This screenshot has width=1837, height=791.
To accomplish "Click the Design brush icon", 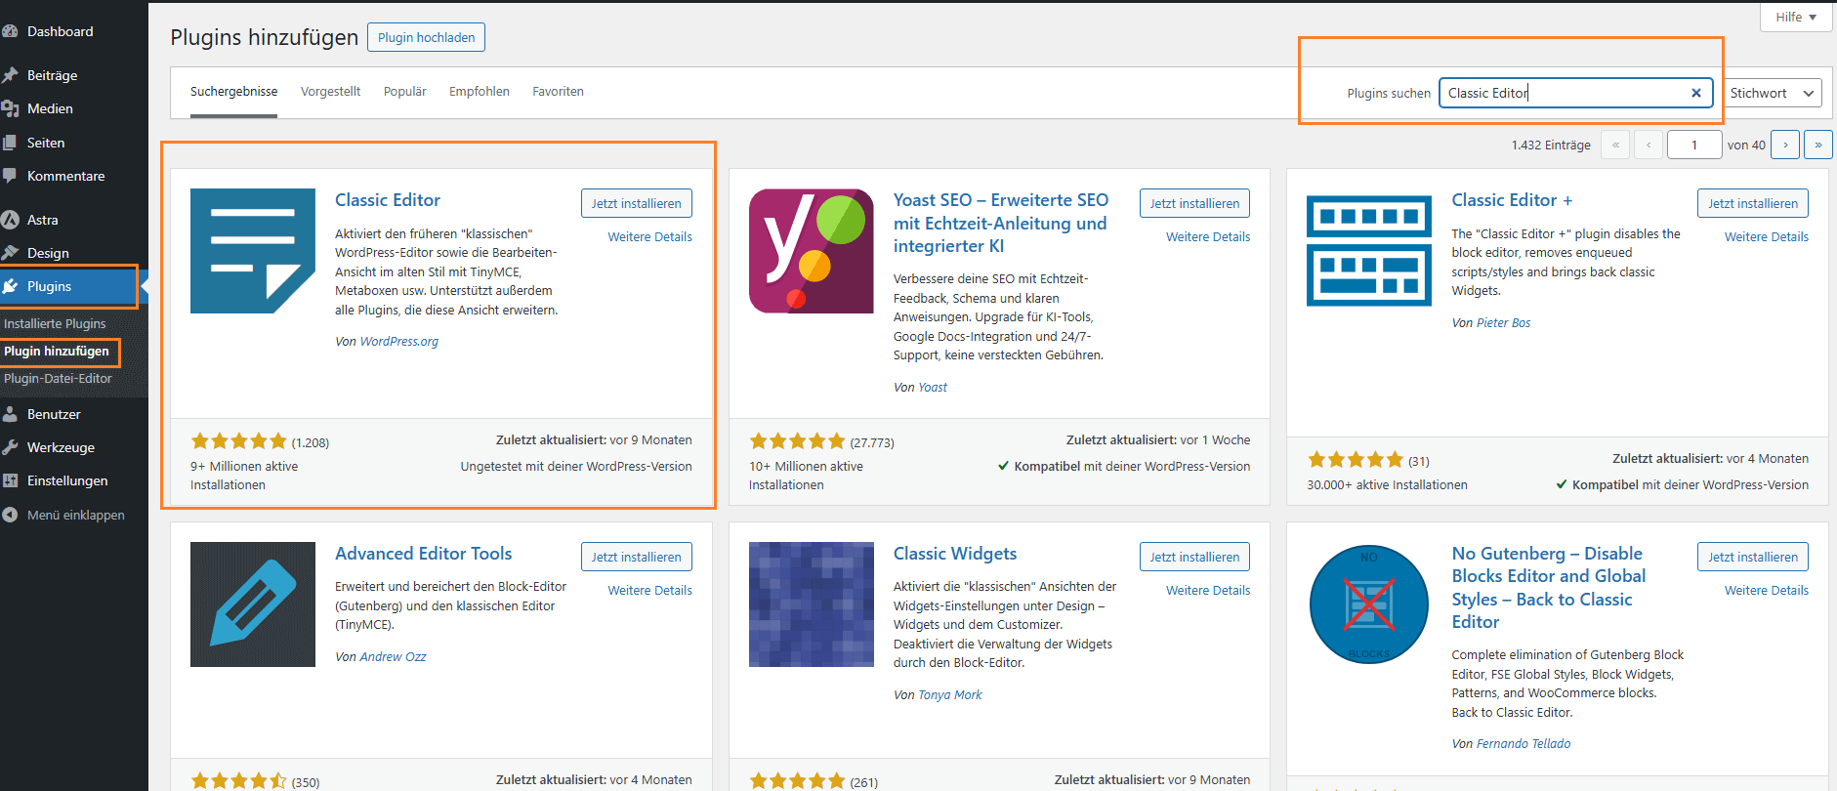I will point(10,253).
